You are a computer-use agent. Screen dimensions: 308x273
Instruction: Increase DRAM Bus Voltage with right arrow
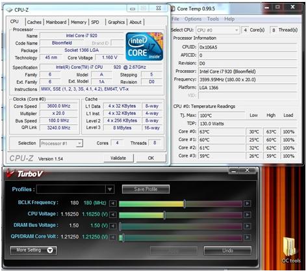point(247,226)
